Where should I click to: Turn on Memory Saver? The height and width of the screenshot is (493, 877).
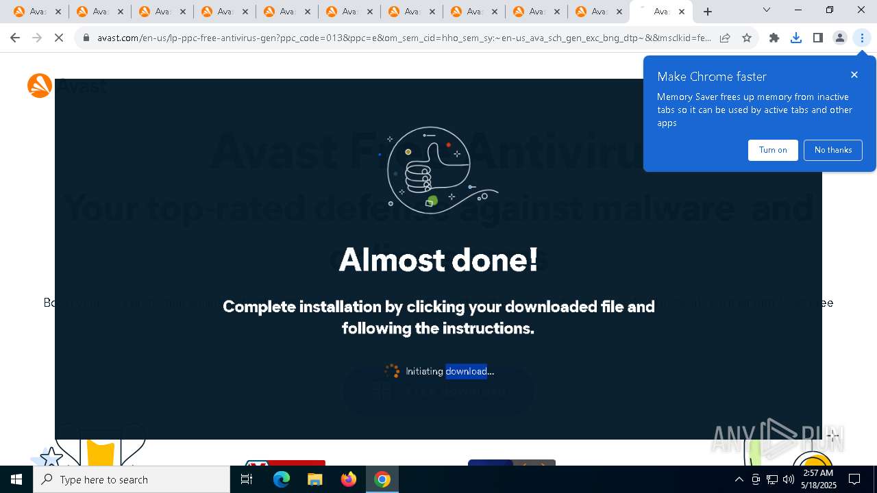[773, 150]
